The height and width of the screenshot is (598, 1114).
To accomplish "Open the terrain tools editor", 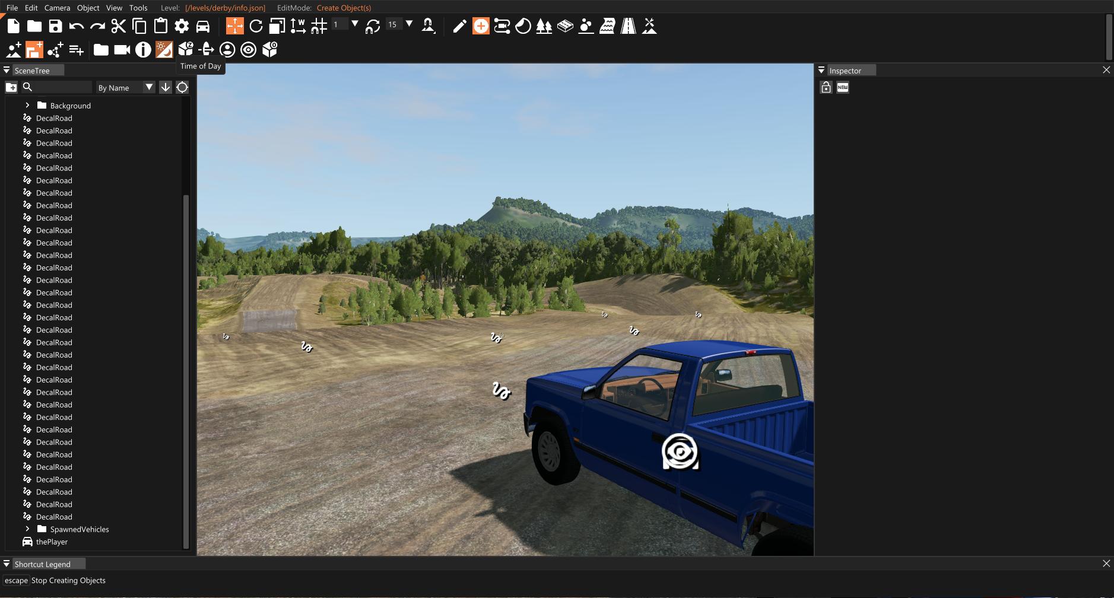I will tap(649, 26).
